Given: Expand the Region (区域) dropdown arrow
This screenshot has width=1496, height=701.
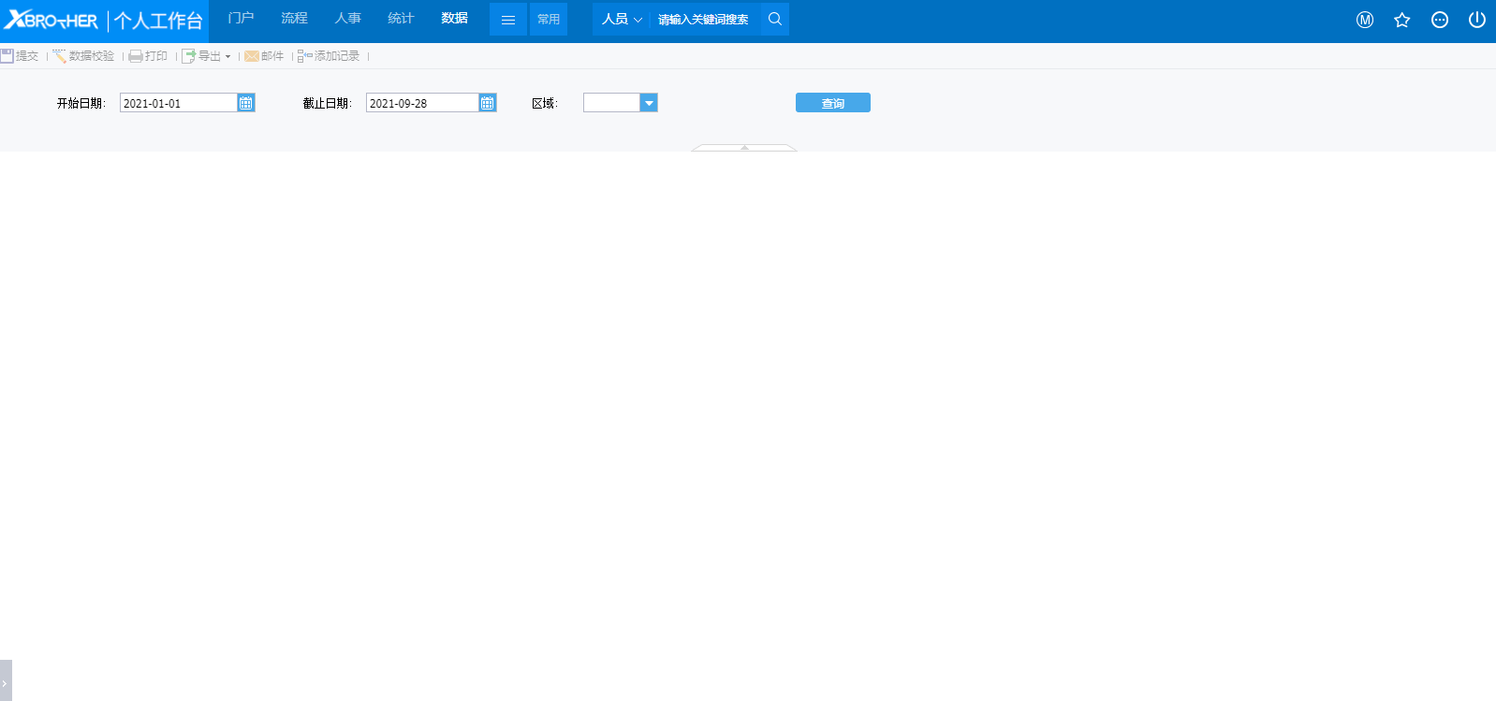Looking at the screenshot, I should [x=649, y=103].
